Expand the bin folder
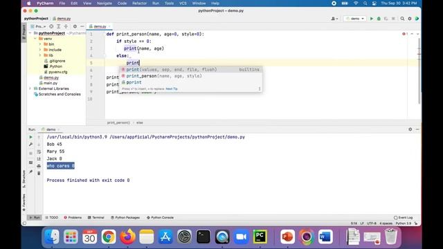Screen dimensions: 443x249 tap(40, 44)
